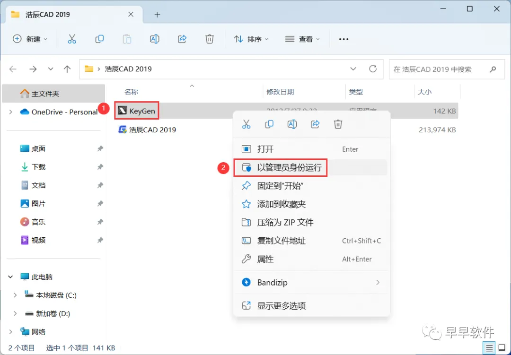Open the 排序 sort dropdown
Screen dimensions: 511x355
251,39
